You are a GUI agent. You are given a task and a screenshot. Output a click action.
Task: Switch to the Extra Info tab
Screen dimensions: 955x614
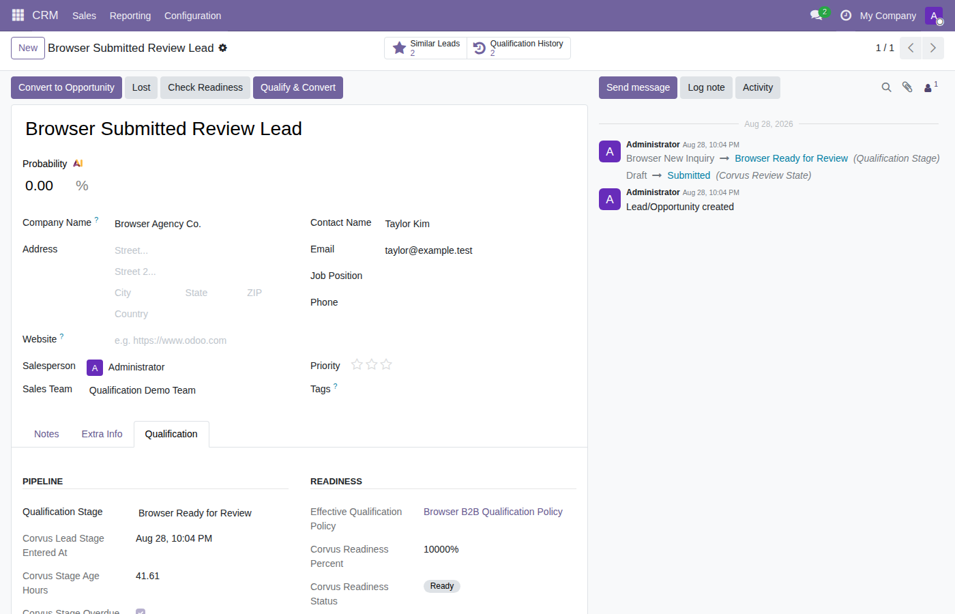pos(102,434)
